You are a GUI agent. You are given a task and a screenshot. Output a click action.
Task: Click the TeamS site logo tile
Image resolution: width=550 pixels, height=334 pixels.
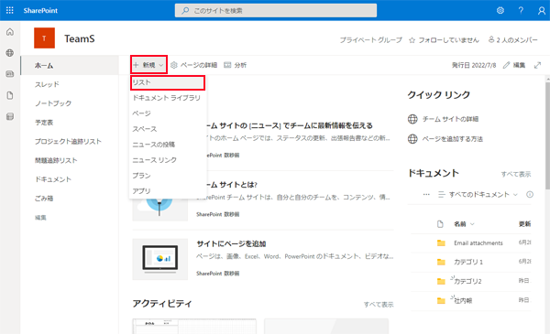(44, 38)
